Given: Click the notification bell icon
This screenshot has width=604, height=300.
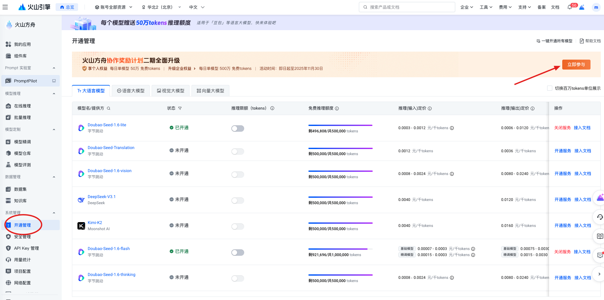Looking at the screenshot, I should [x=570, y=7].
